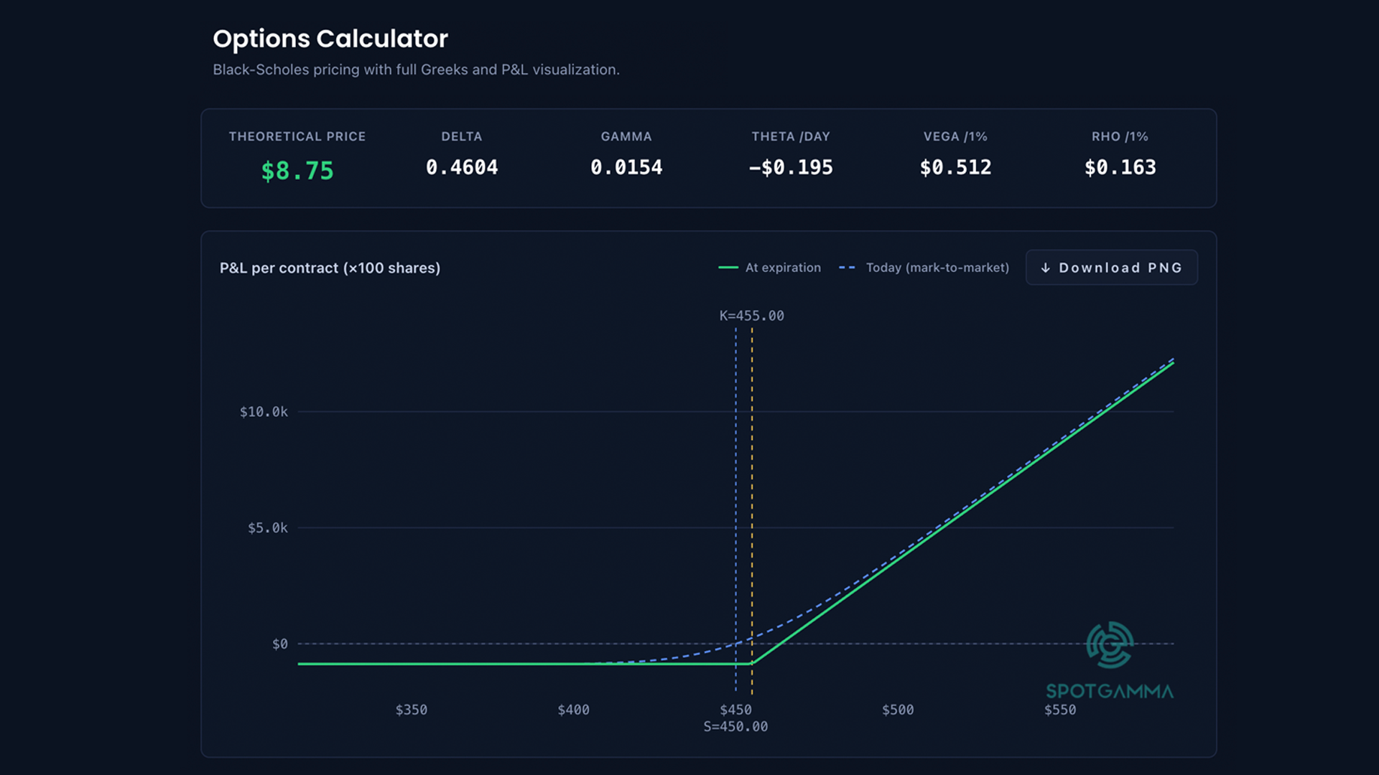Click the Gamma value 0.0154
Viewport: 1379px width, 775px height.
click(626, 167)
